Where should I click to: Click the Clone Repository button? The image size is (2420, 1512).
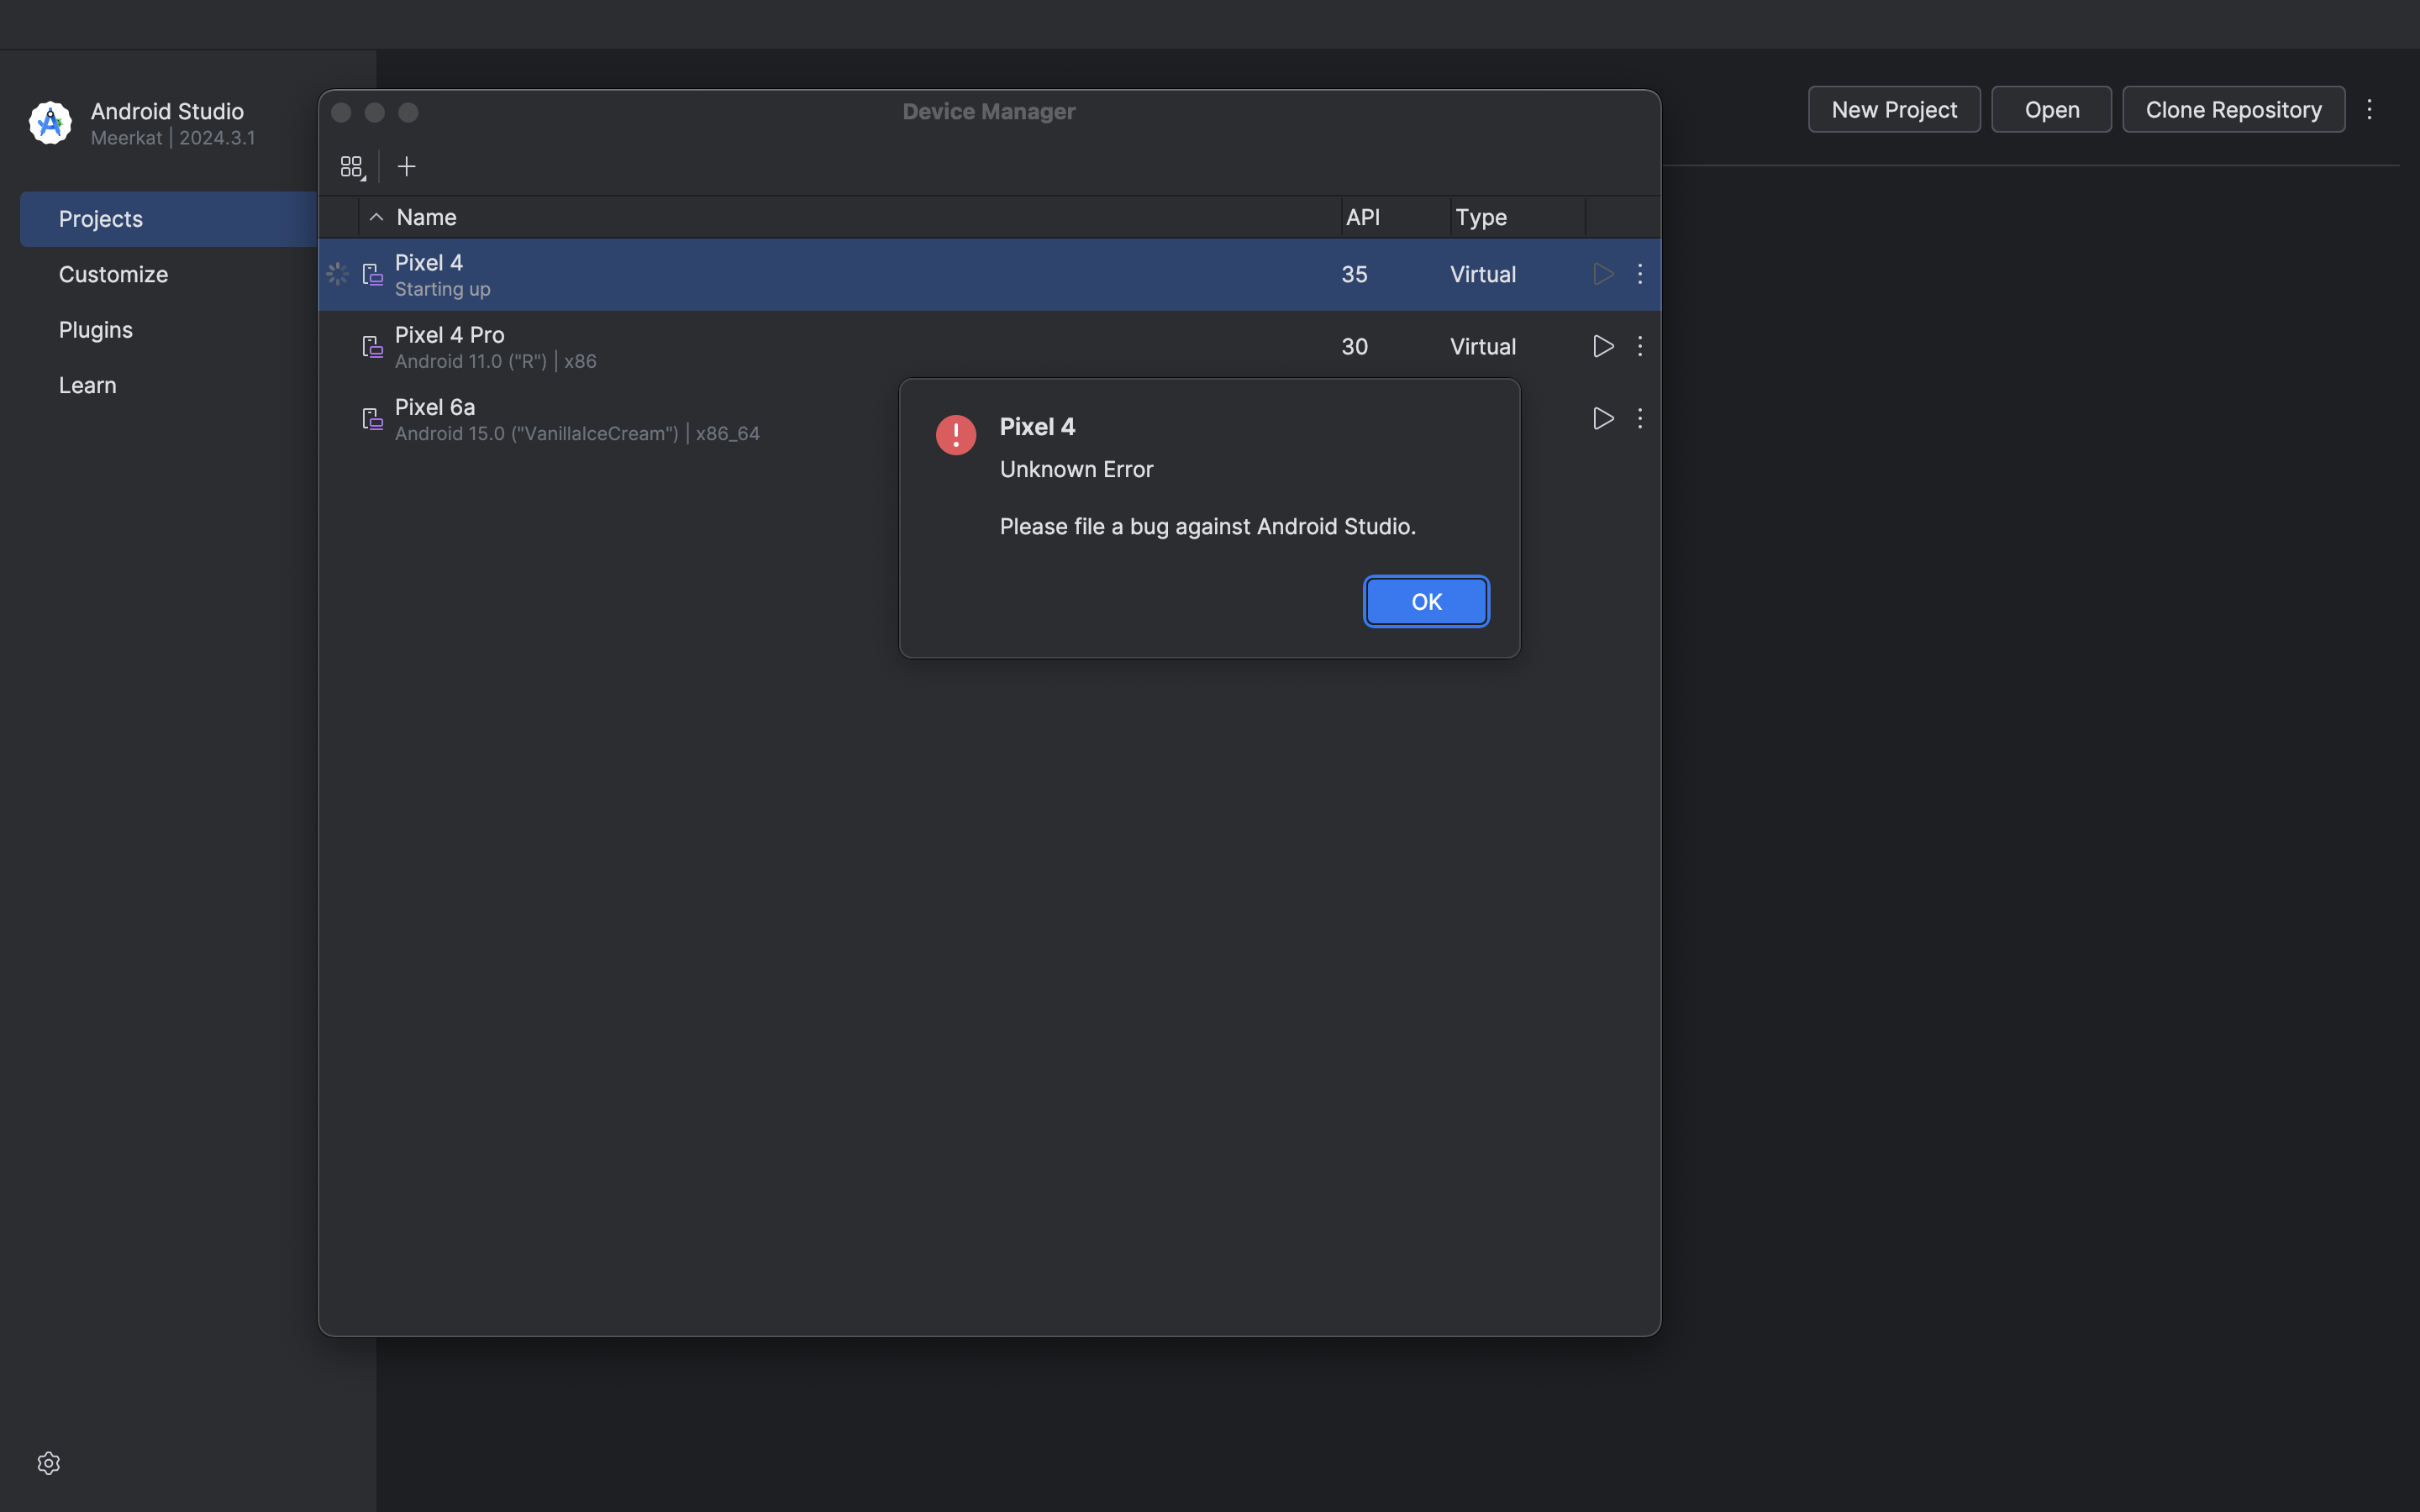(2233, 109)
